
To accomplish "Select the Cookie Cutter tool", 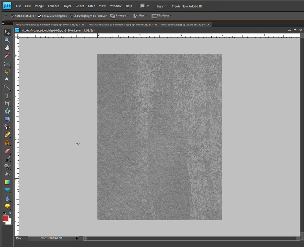I will pos(7,111).
